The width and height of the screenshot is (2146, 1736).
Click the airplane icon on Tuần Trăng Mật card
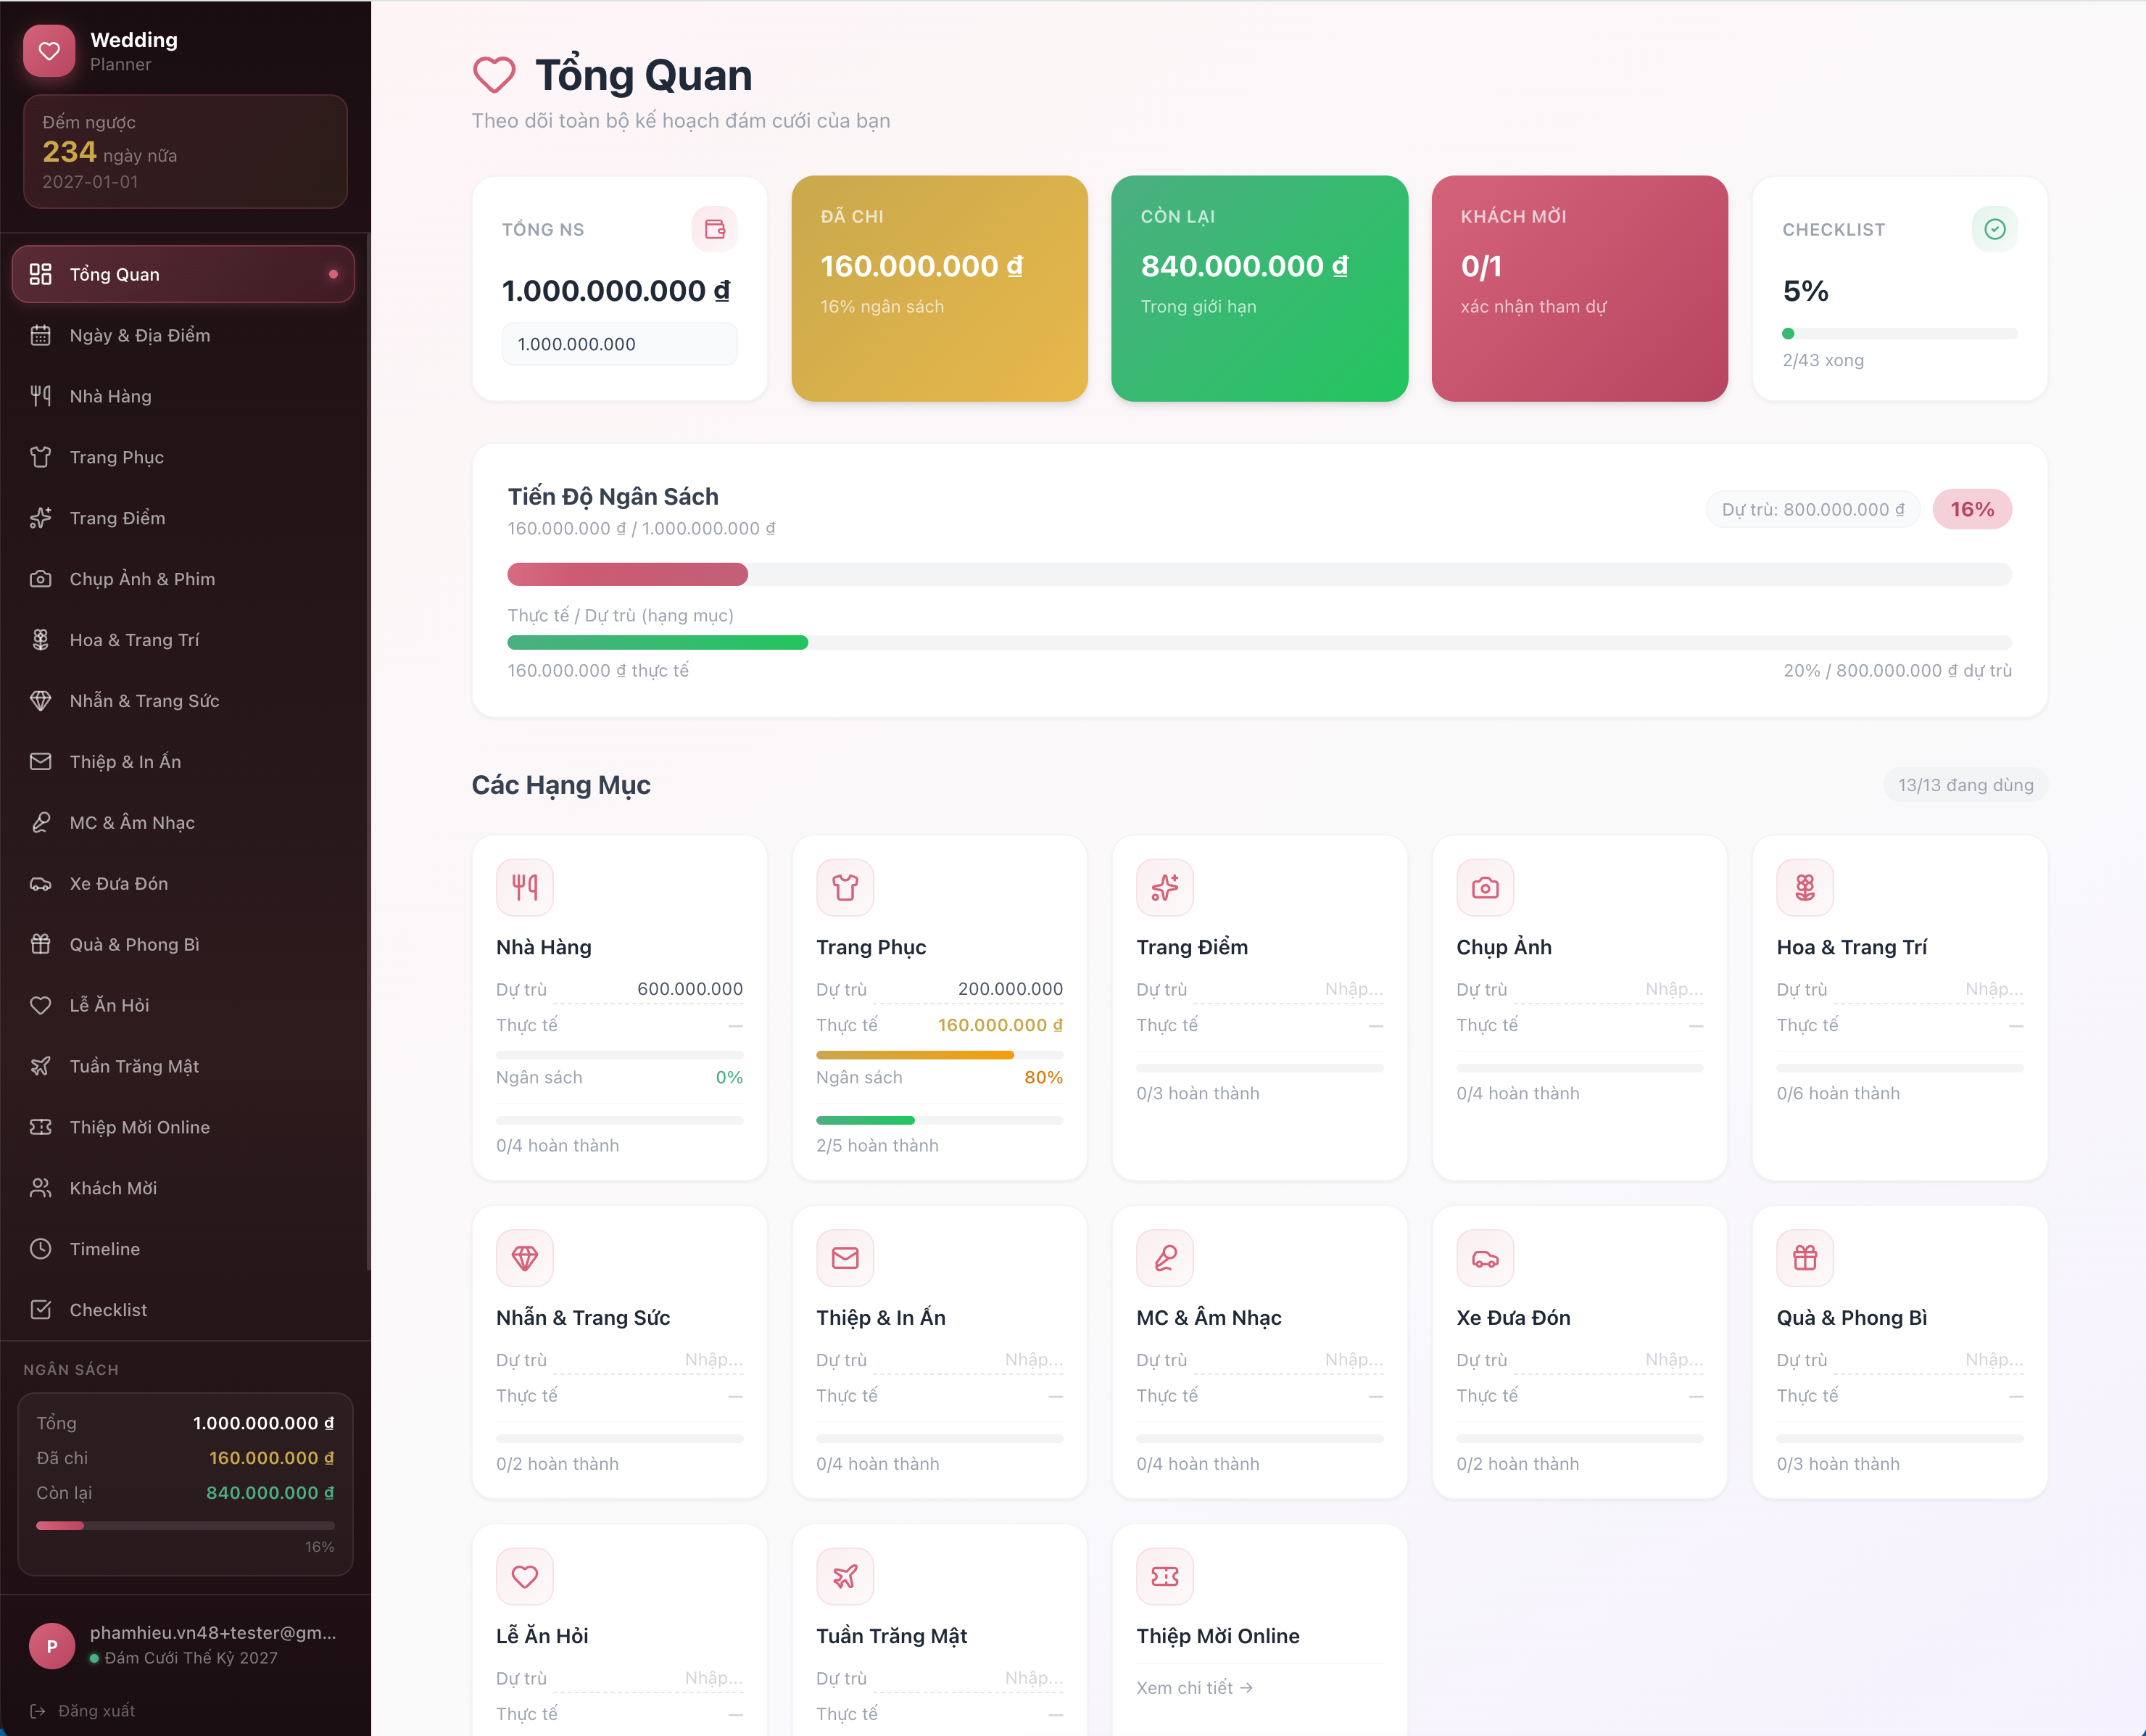(x=845, y=1576)
